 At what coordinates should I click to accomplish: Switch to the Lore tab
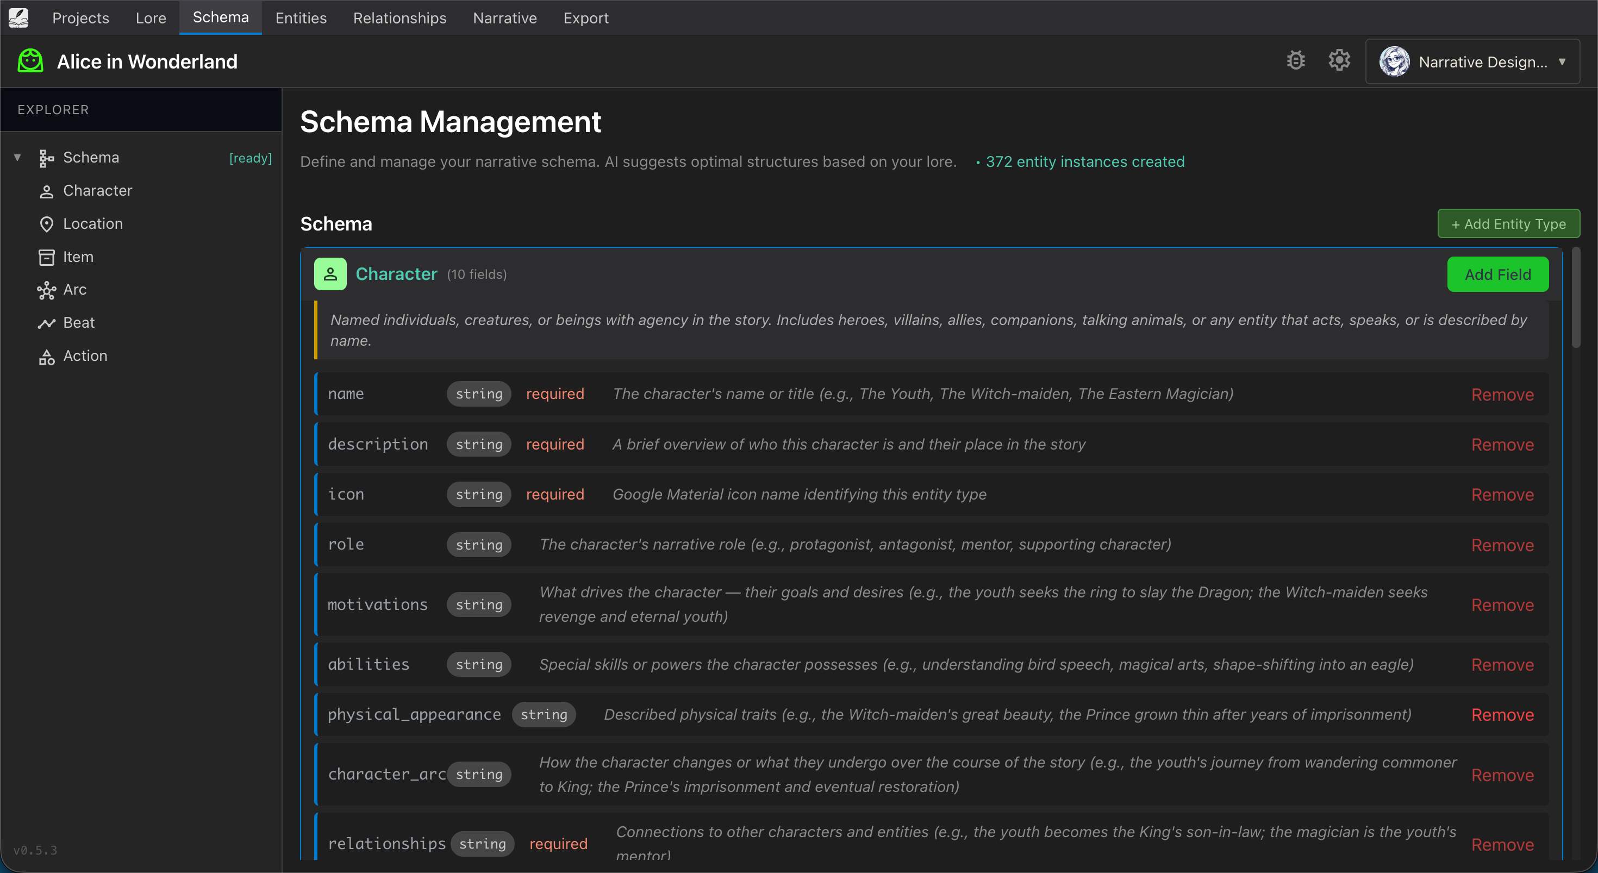(150, 17)
